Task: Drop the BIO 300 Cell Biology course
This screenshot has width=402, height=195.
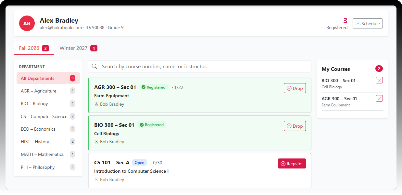Action: [x=295, y=126]
